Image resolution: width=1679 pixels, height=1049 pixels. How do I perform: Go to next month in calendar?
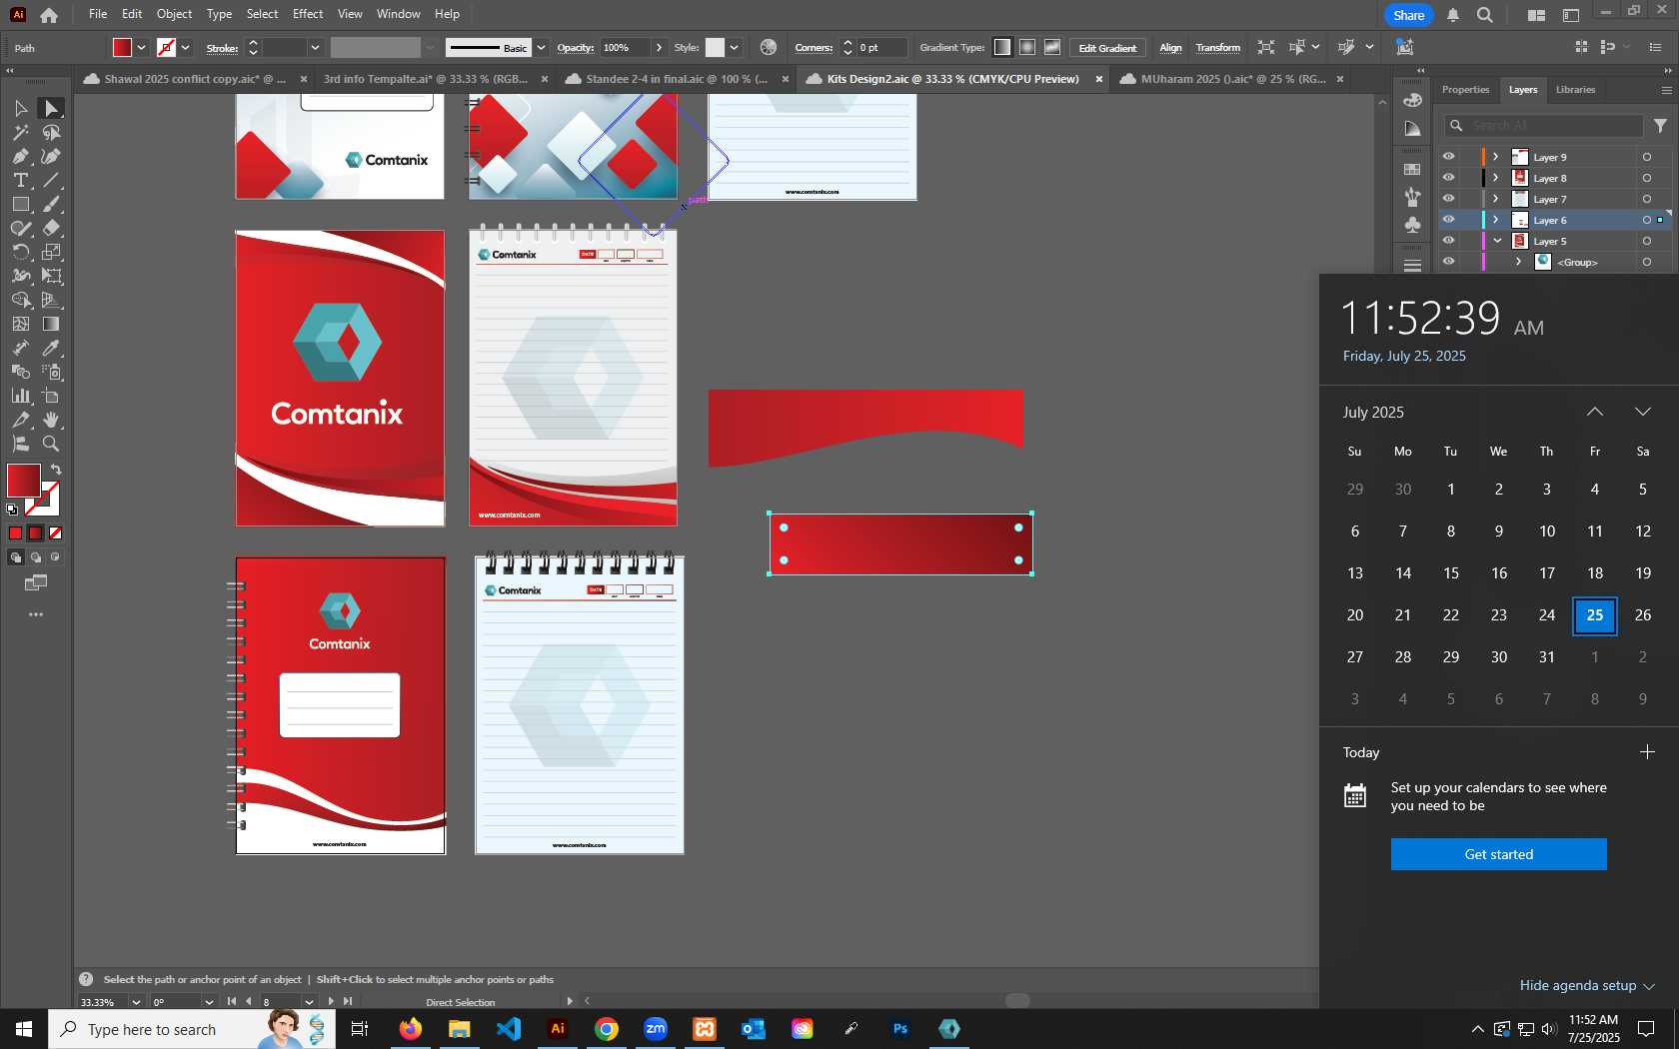coord(1642,412)
